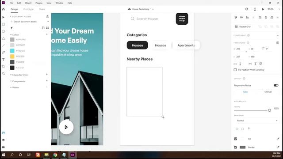
Task: Click Align Center horizontally icon
Action: click(x=266, y=17)
